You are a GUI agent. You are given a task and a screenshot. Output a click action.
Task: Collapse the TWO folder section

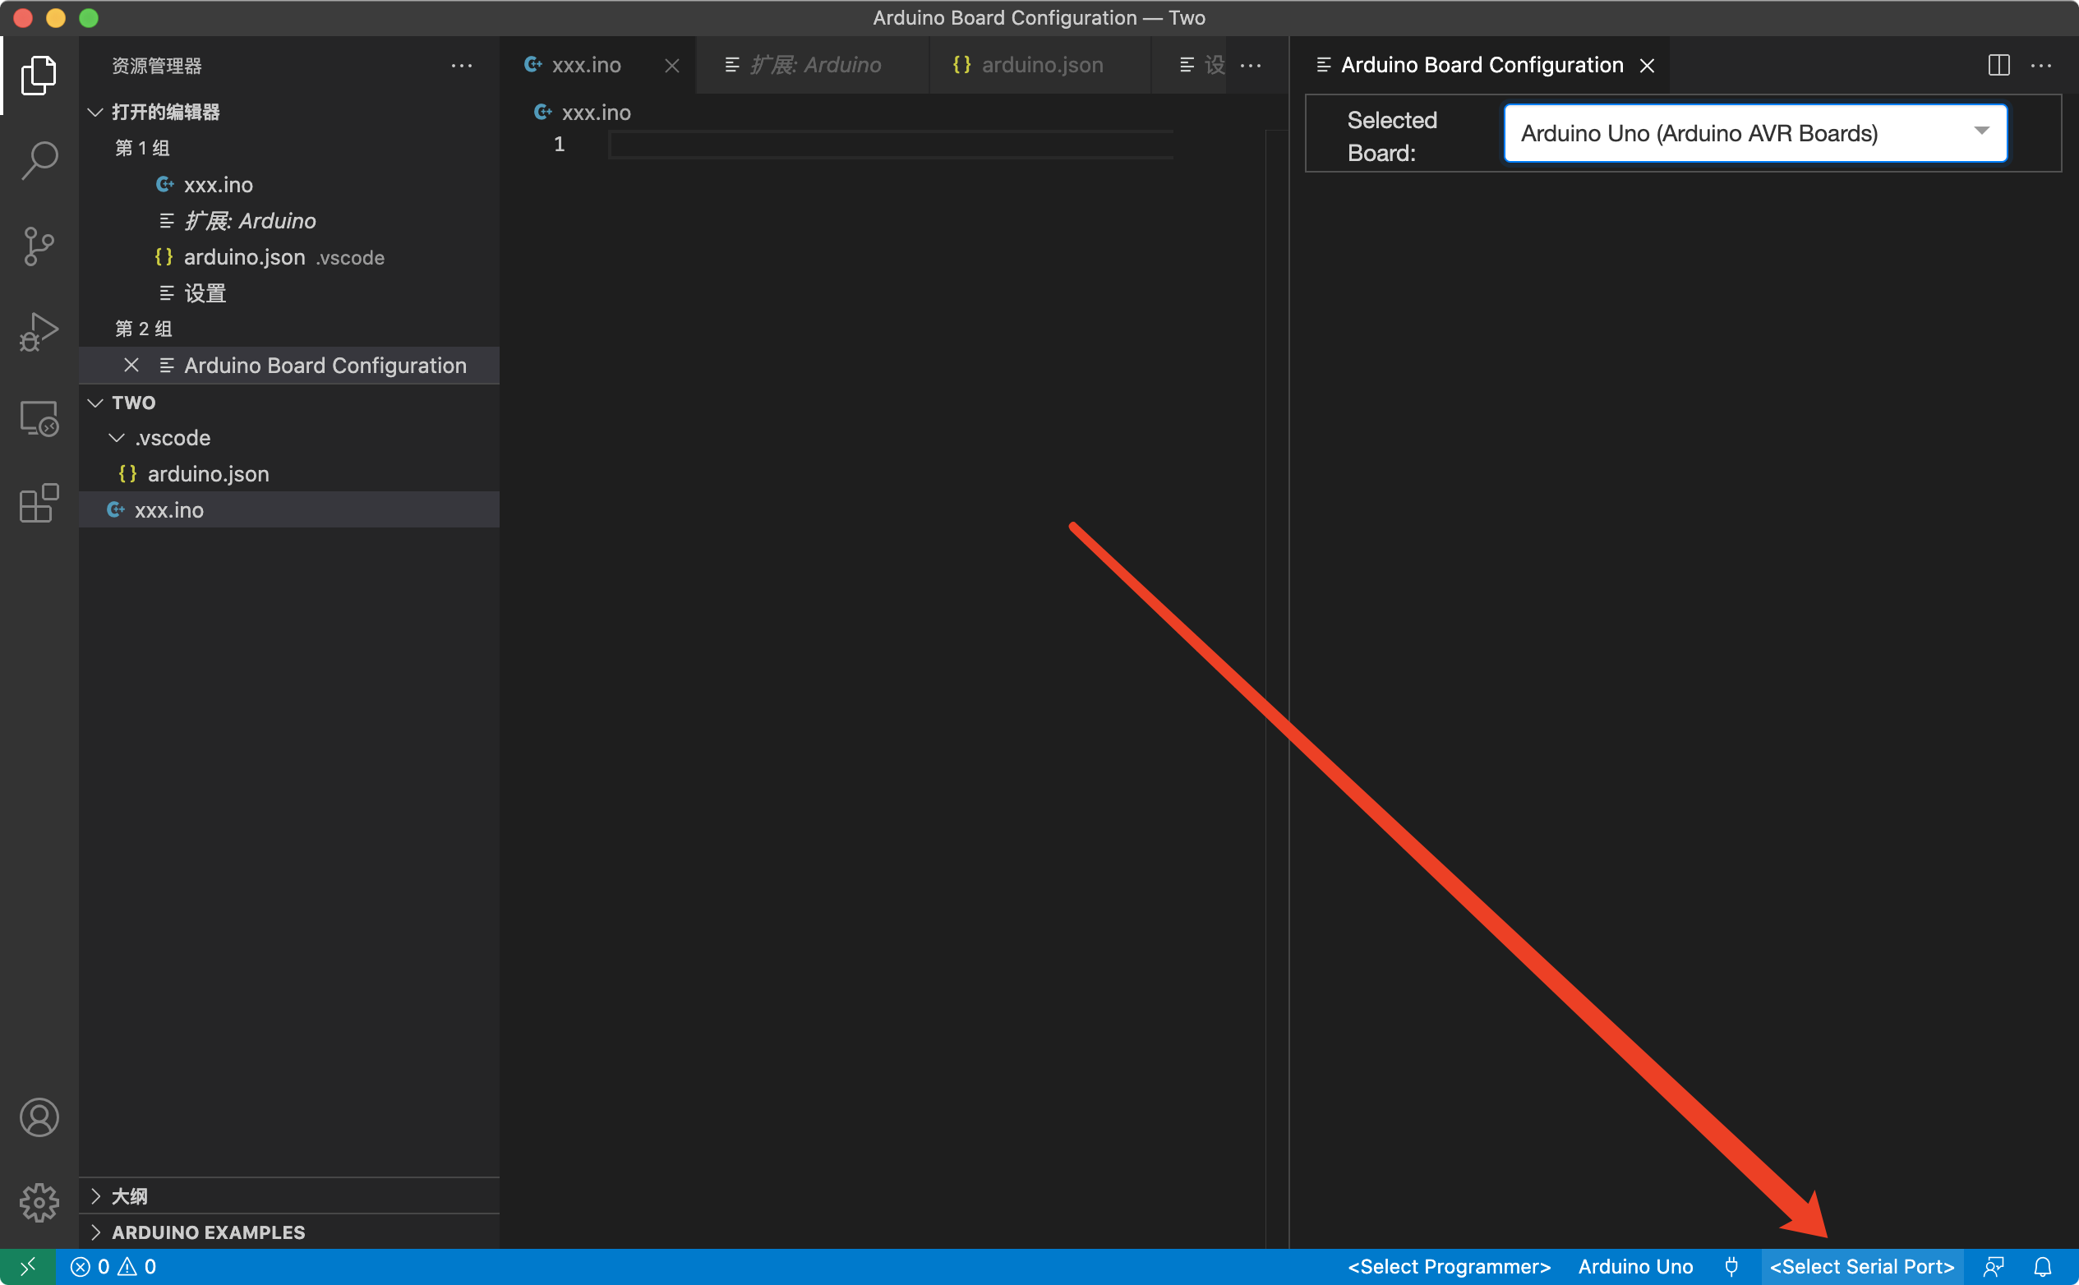[95, 403]
